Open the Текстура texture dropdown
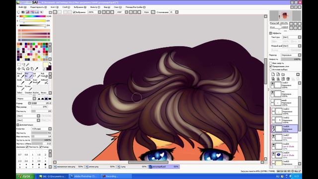318x179 pixels. click(292, 37)
